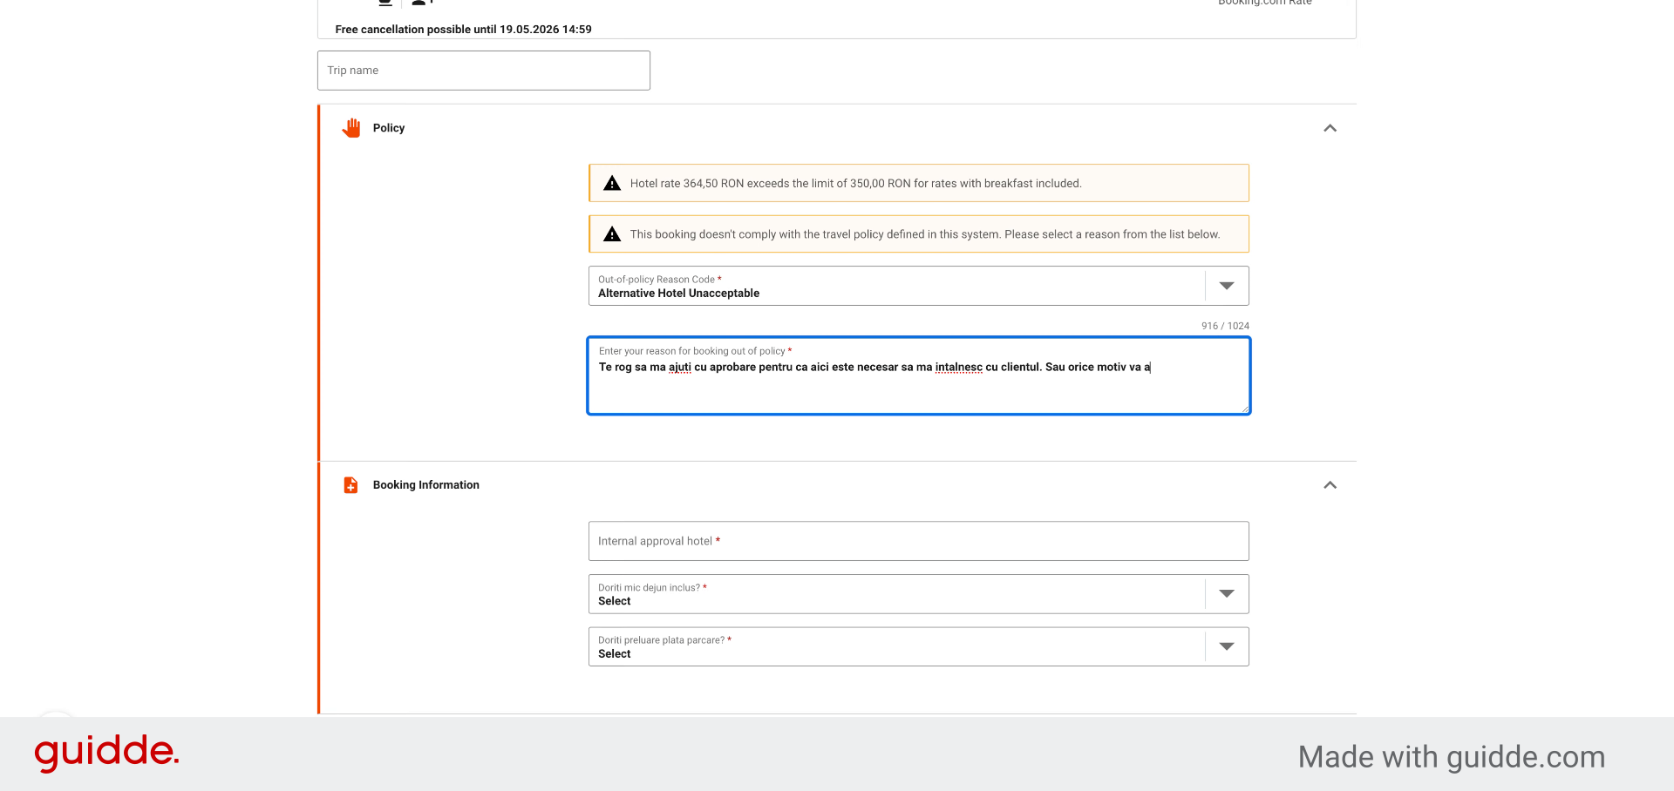Open the Doriti preluare plata parcare dropdown
The width and height of the screenshot is (1674, 791).
point(918,646)
